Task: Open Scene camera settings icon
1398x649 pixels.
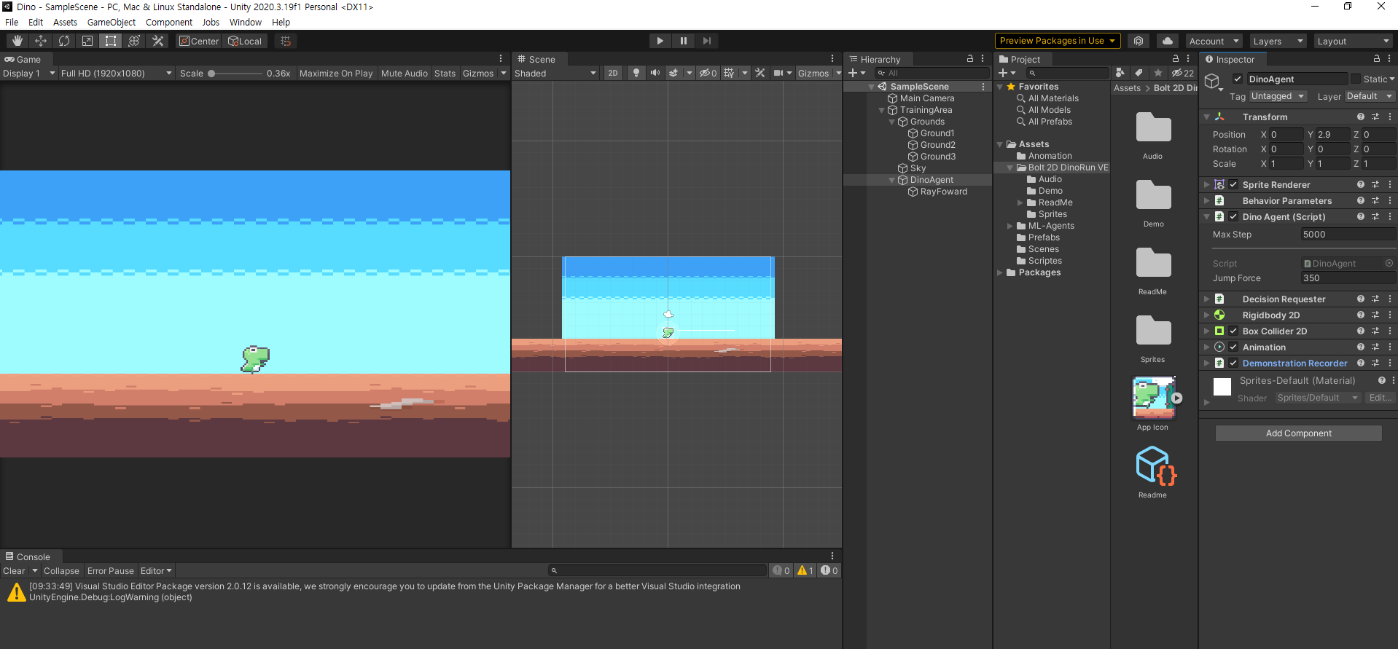Action: coord(778,73)
